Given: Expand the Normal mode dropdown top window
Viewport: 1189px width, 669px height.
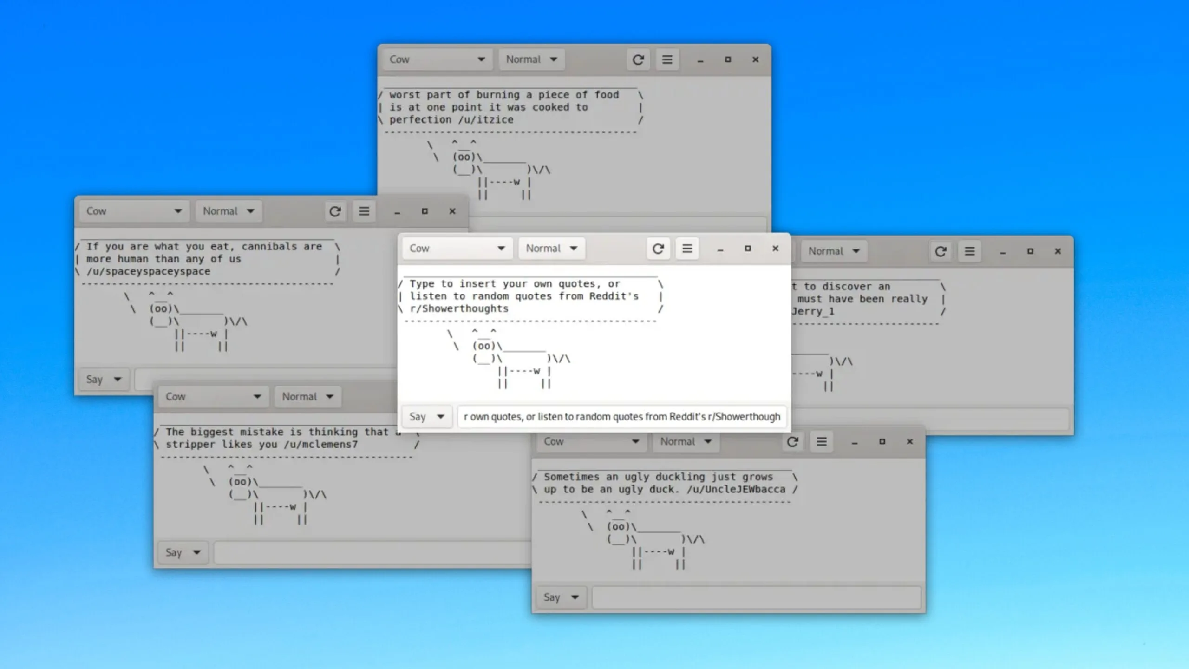Looking at the screenshot, I should point(531,59).
